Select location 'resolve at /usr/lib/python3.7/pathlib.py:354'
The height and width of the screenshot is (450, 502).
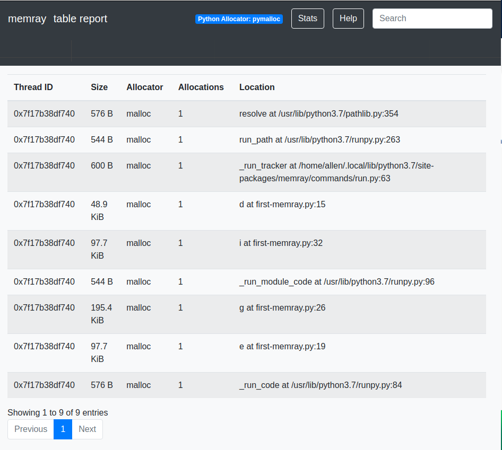coord(318,114)
